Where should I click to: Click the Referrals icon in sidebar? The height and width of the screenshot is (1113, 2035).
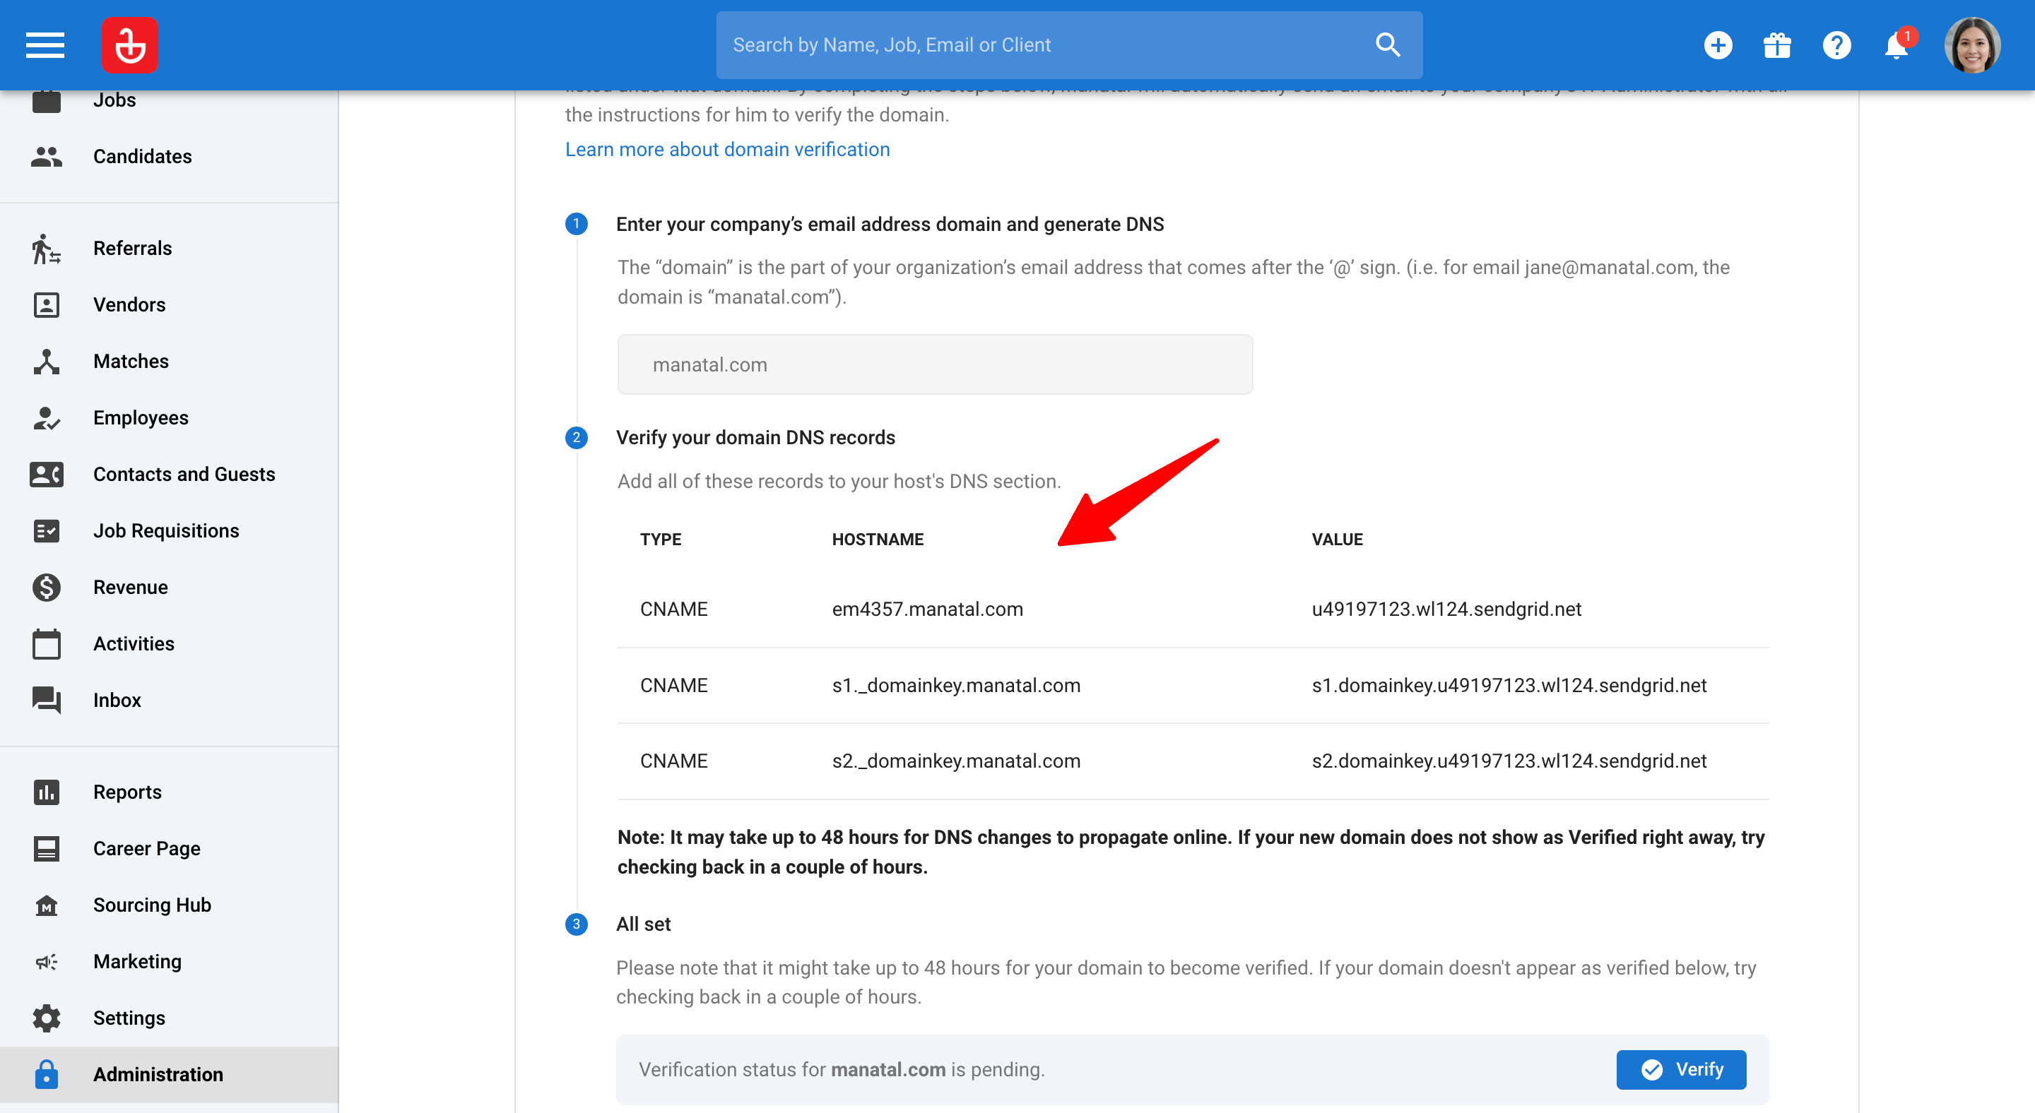47,248
